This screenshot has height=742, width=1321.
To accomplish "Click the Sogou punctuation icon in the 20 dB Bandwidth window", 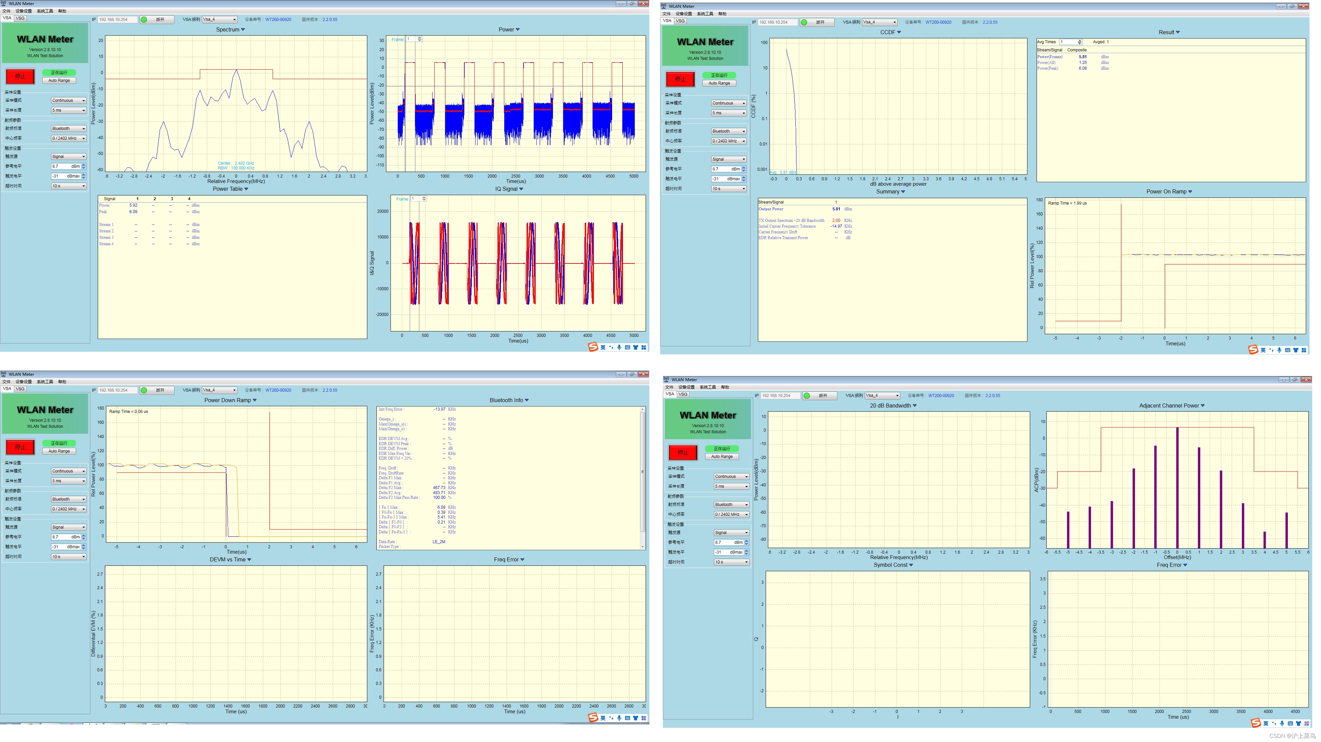I will [x=1274, y=723].
